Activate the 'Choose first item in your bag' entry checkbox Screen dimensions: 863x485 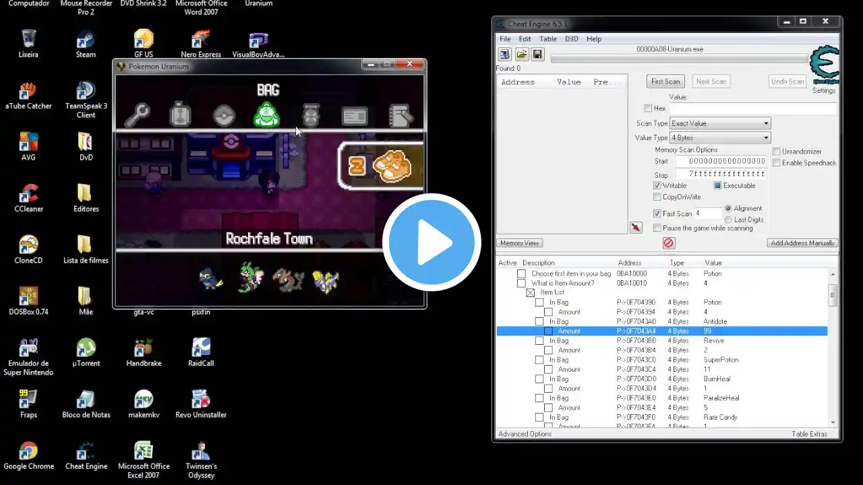[x=521, y=273]
